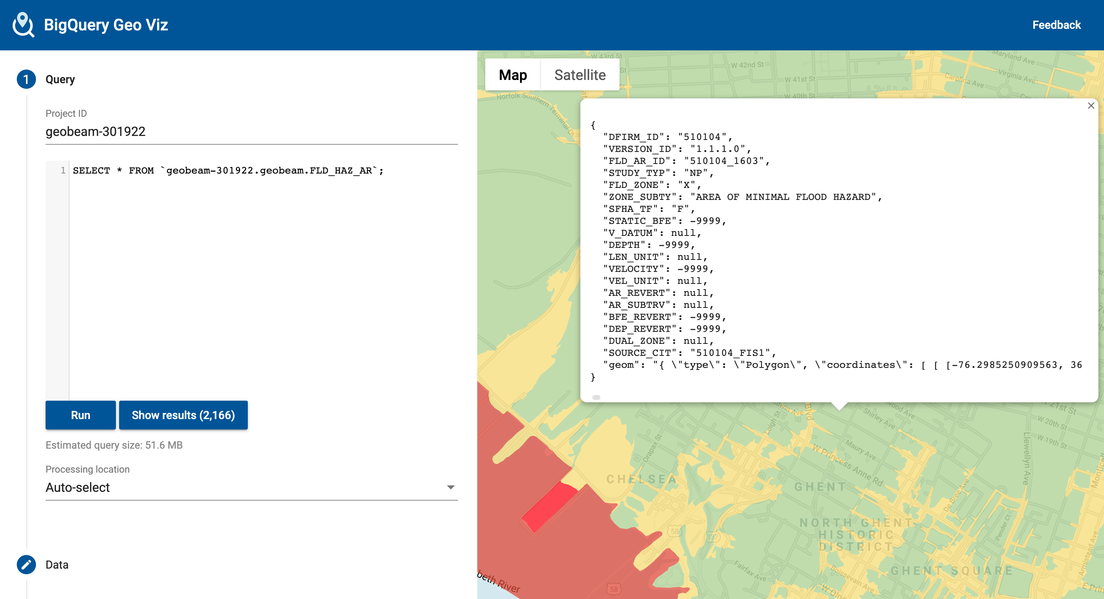Click the FLD_ZONE "X" line in popup
The width and height of the screenshot is (1104, 599).
(652, 185)
